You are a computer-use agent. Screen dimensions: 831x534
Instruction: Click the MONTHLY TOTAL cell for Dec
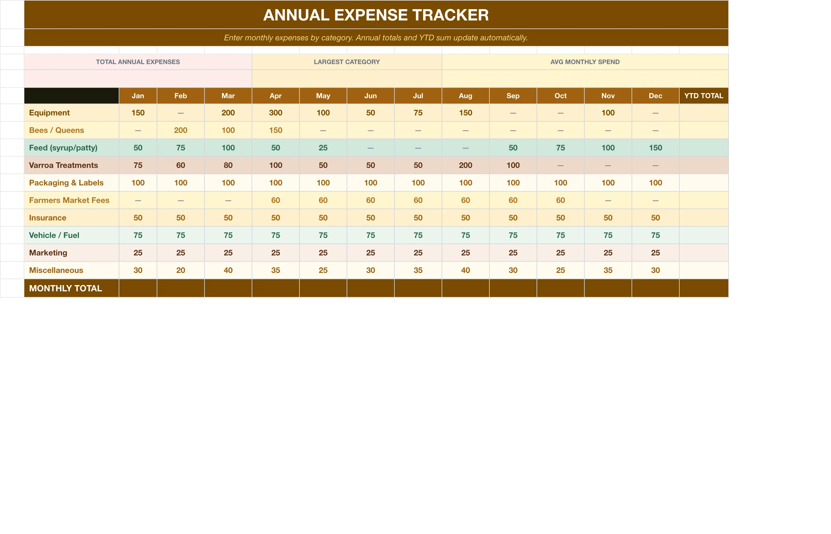[x=656, y=288]
